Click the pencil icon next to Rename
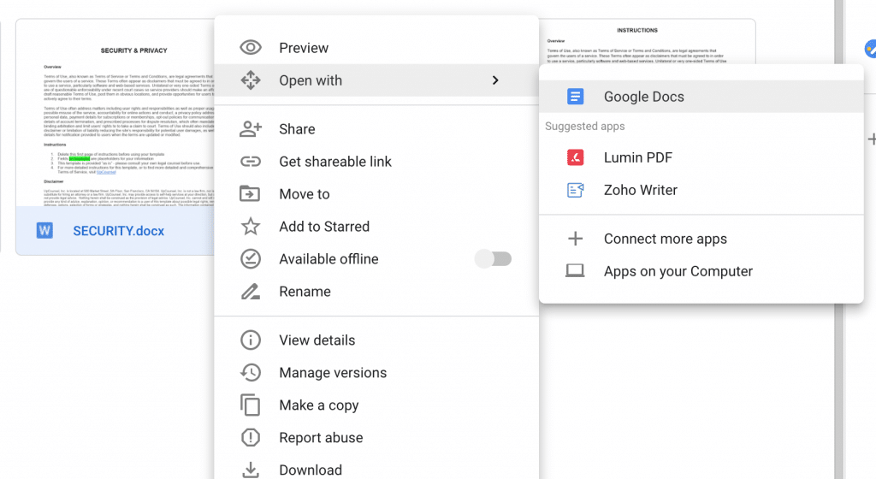 click(x=250, y=292)
